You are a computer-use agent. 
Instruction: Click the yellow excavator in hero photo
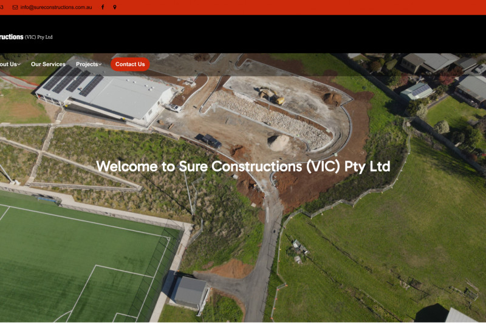[x=272, y=95]
